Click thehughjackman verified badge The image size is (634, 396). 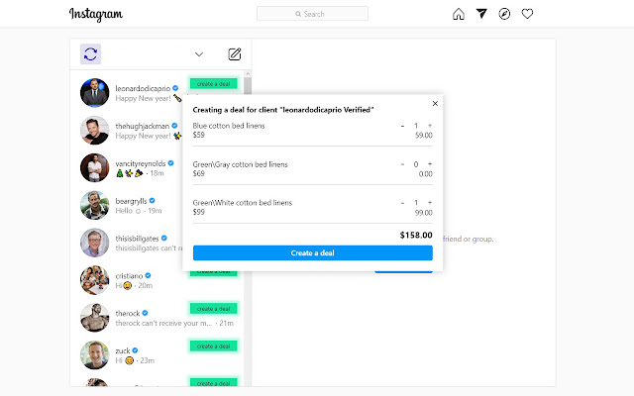click(174, 126)
